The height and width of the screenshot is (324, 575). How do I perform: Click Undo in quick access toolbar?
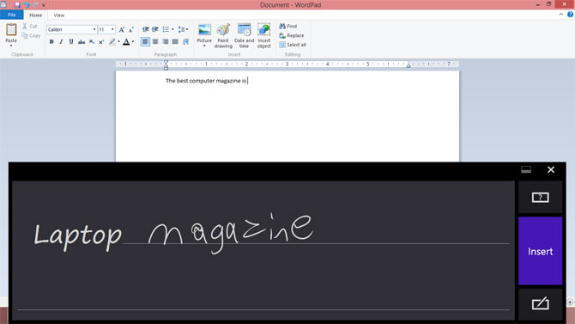pyautogui.click(x=27, y=5)
